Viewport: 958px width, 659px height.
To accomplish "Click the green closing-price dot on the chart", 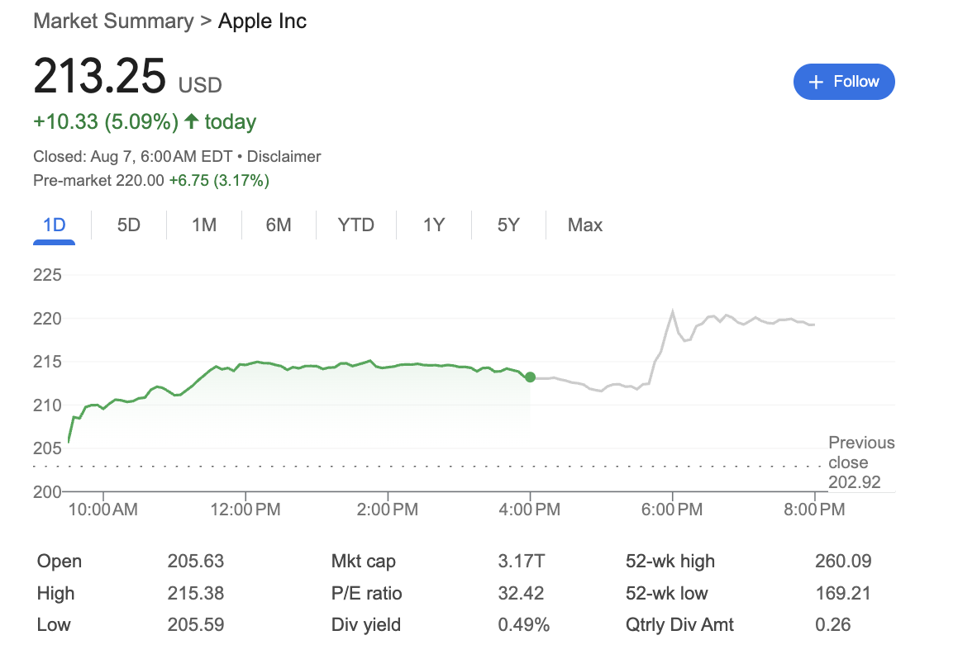I will tap(530, 377).
